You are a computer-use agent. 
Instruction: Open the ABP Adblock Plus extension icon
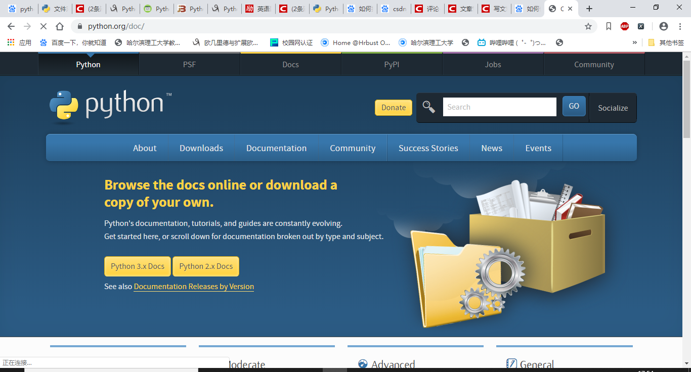[625, 26]
